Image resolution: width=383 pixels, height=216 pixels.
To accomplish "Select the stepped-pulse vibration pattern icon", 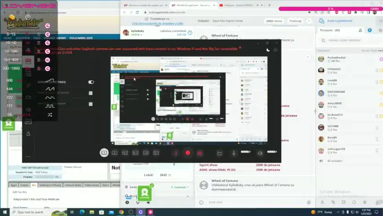I will (x=50, y=89).
